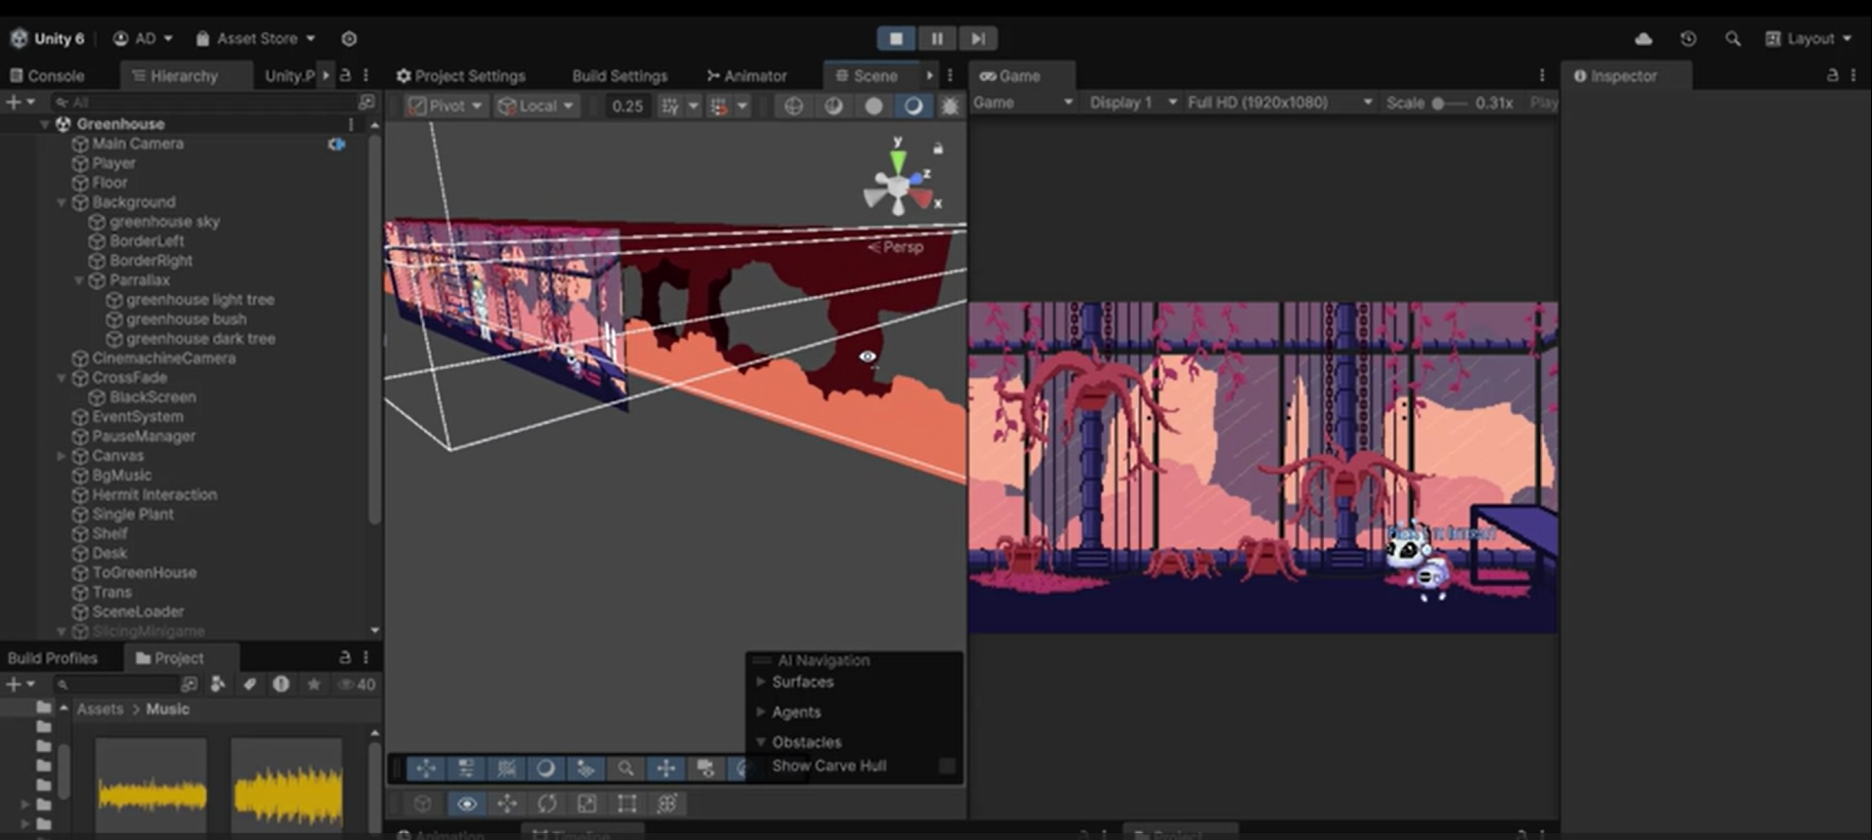Toggle the scene lighting moon icon
Screen dimensions: 1872x840
tap(913, 105)
